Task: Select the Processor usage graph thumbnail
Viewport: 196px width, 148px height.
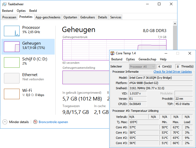Action: tap(12, 31)
